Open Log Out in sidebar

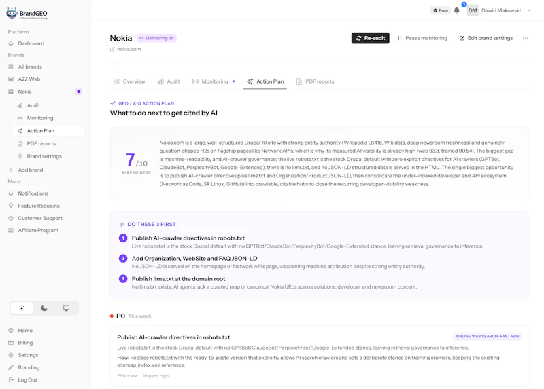(27, 380)
